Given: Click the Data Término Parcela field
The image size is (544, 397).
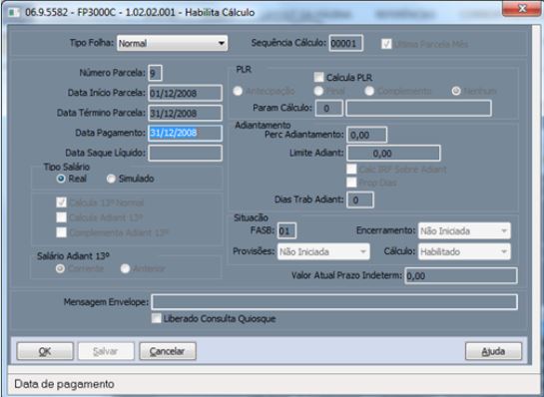Looking at the screenshot, I should point(185,113).
